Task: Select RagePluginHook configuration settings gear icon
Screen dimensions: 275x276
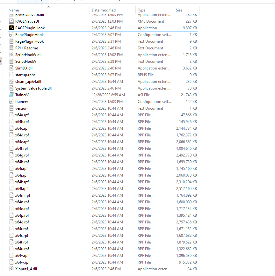Action: (11, 35)
